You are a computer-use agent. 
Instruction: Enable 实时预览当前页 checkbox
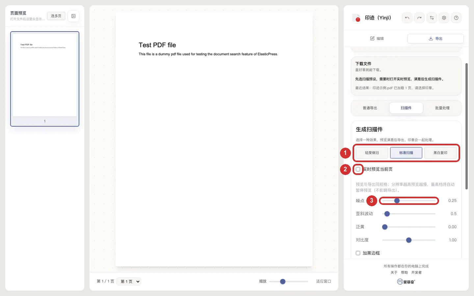coord(358,169)
